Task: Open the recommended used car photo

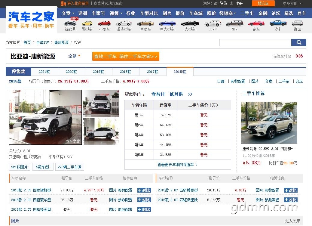Action: click(x=269, y=123)
